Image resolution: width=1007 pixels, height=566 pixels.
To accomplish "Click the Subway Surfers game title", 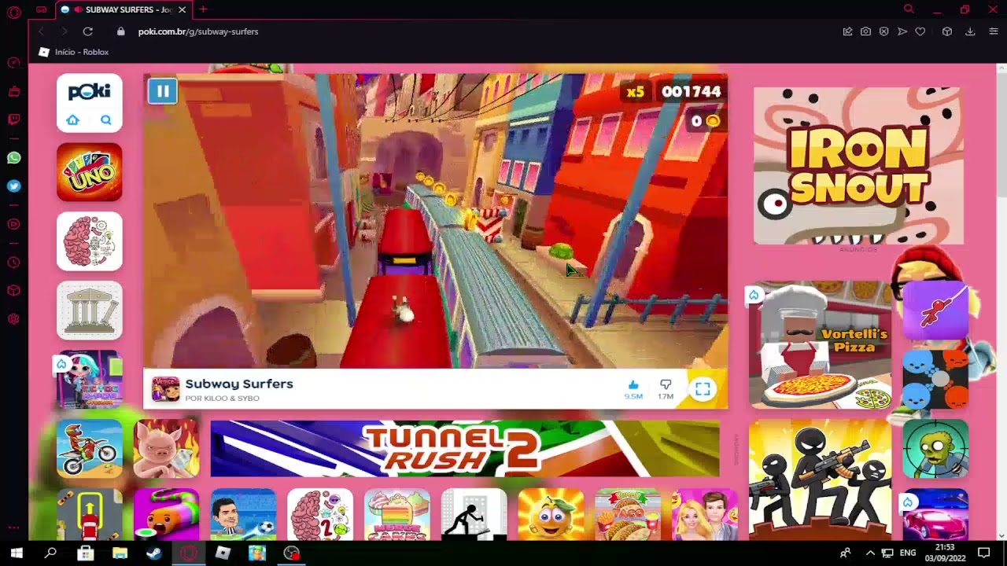I will (239, 384).
